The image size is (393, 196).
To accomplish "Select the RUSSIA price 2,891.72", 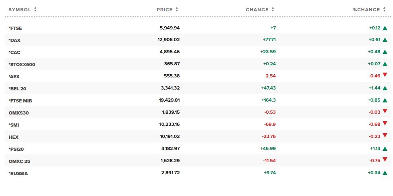I will pos(170,173).
